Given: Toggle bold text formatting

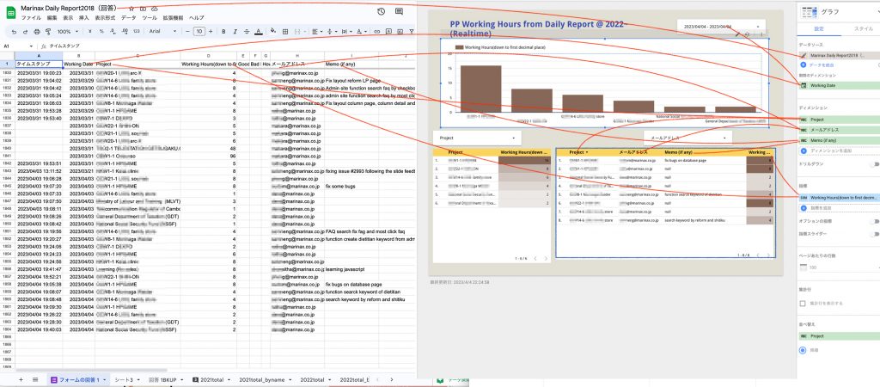Looking at the screenshot, I should click(221, 31).
